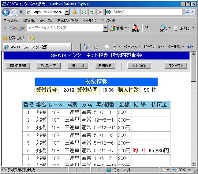Open a new blank tab
The width and height of the screenshot is (198, 174).
pyautogui.click(x=77, y=47)
